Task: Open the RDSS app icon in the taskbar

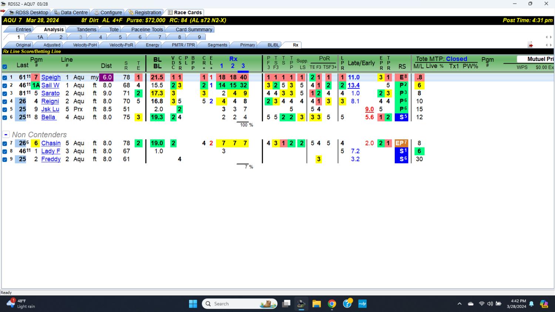Action: pyautogui.click(x=301, y=304)
